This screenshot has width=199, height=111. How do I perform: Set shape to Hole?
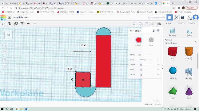[151, 40]
